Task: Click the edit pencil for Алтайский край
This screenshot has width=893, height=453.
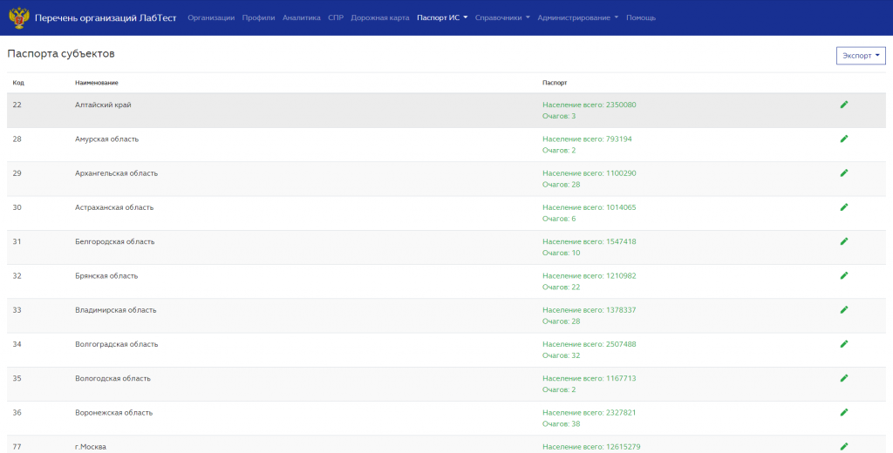Action: tap(844, 105)
